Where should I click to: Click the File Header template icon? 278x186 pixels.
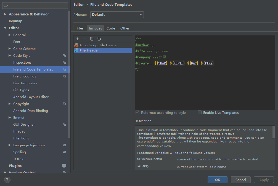coord(76,50)
